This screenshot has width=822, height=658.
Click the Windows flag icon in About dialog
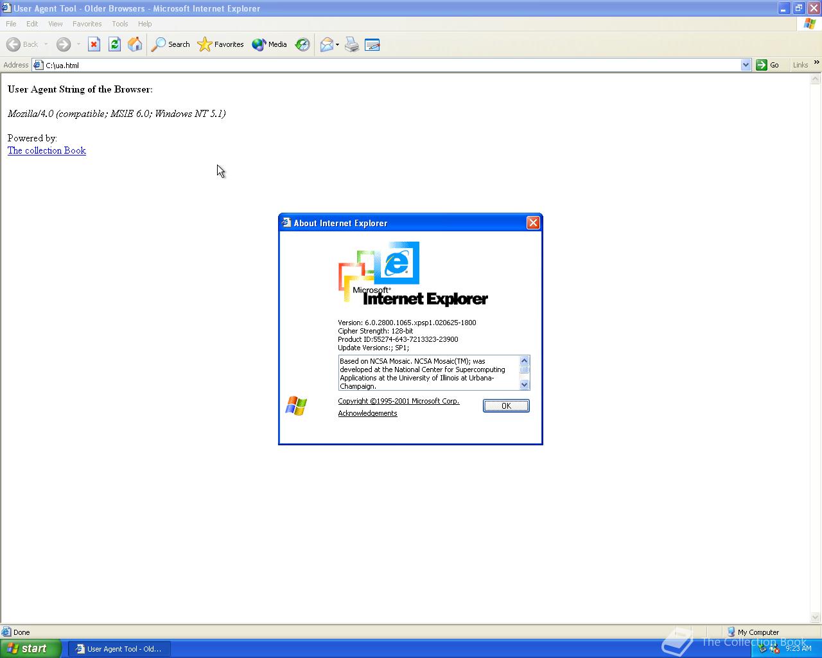pyautogui.click(x=296, y=406)
